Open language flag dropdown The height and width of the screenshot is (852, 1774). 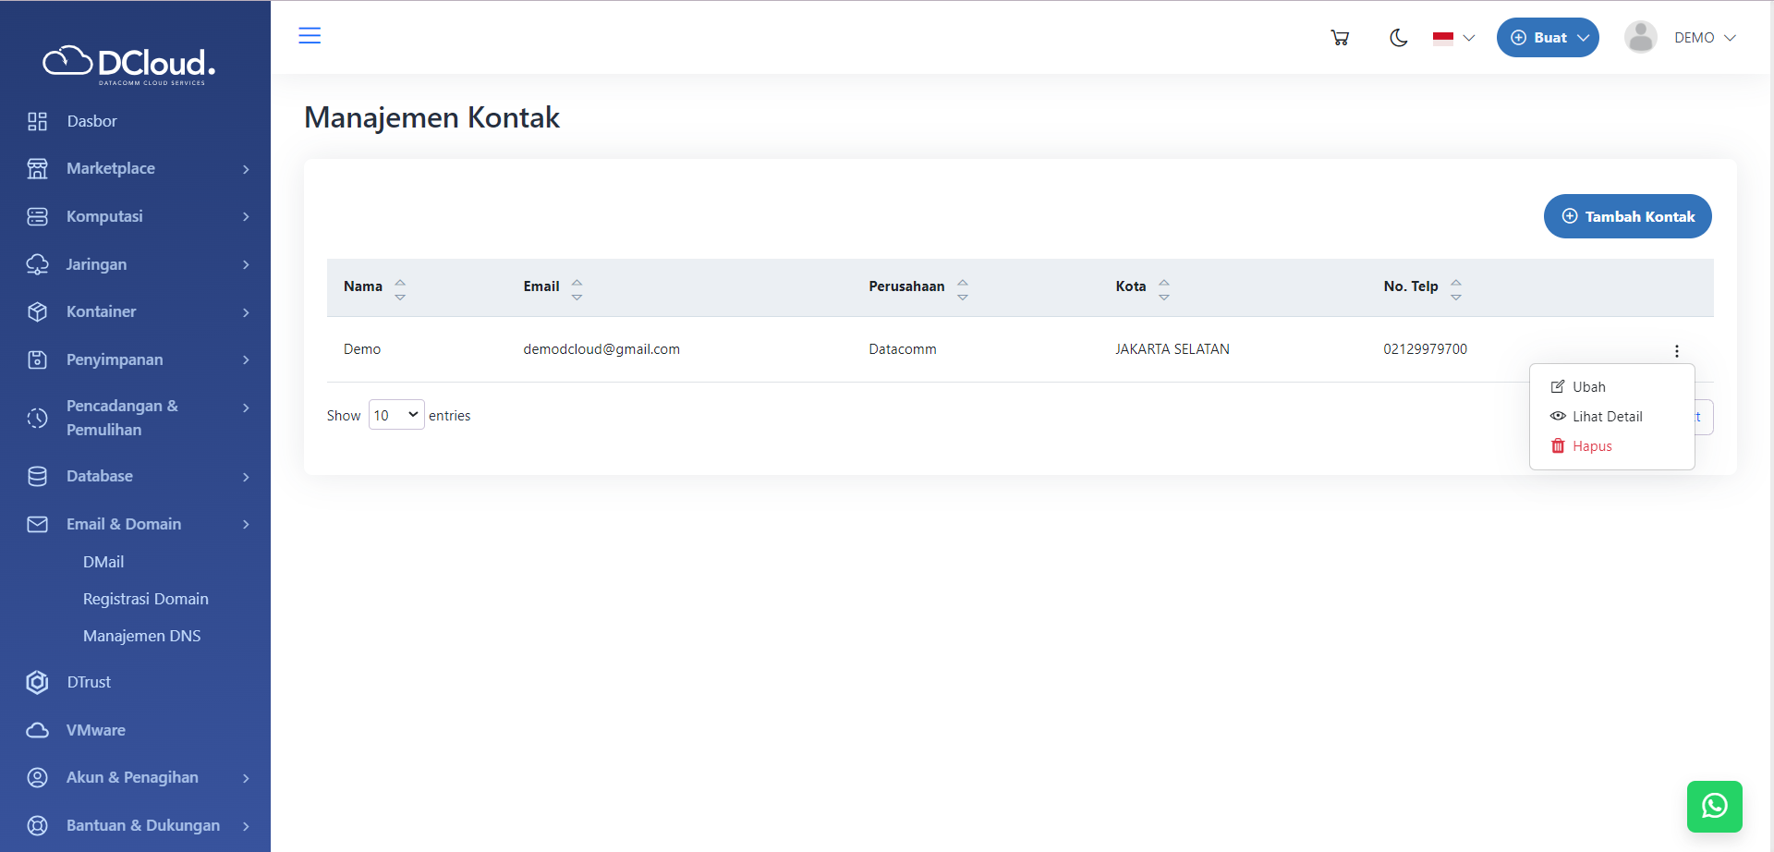pyautogui.click(x=1453, y=38)
